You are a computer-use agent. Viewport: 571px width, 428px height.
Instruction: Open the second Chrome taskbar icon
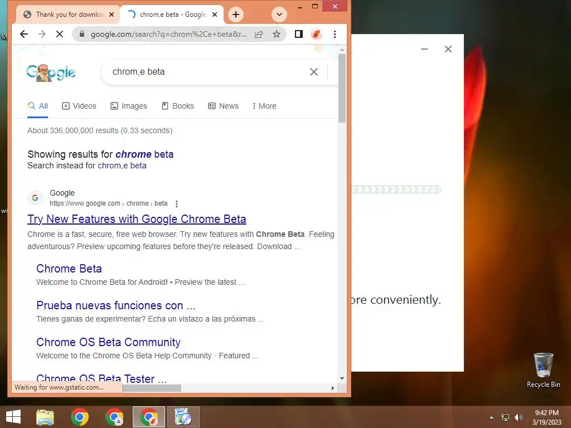click(x=114, y=417)
